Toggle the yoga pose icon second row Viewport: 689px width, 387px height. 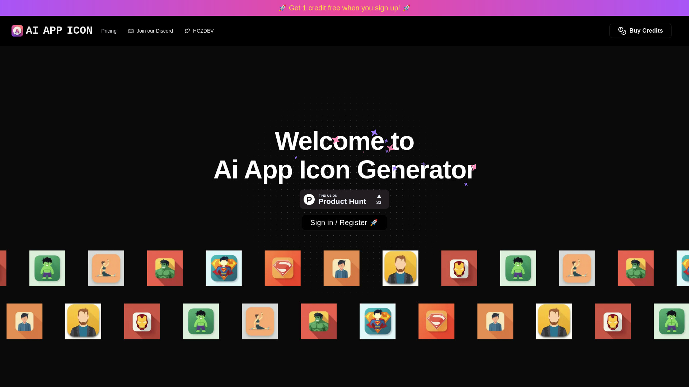260,321
